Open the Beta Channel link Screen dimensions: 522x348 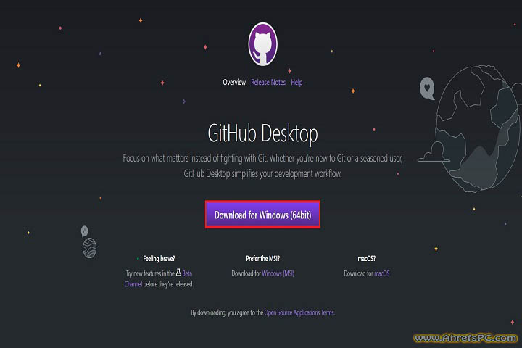pos(187,273)
